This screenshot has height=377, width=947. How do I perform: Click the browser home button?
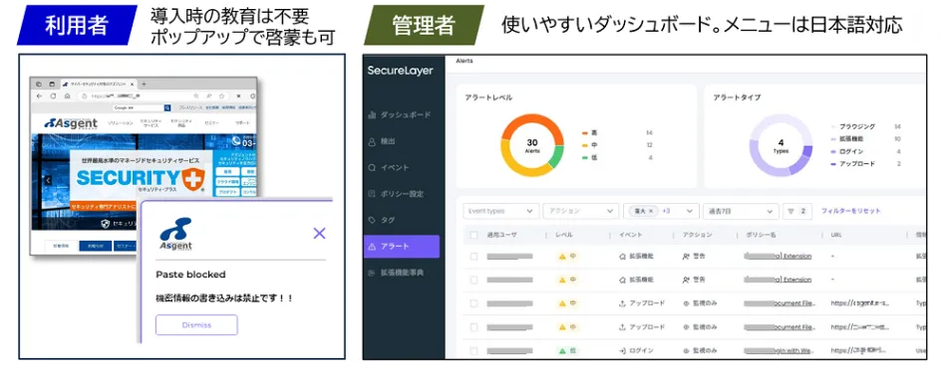tap(67, 95)
